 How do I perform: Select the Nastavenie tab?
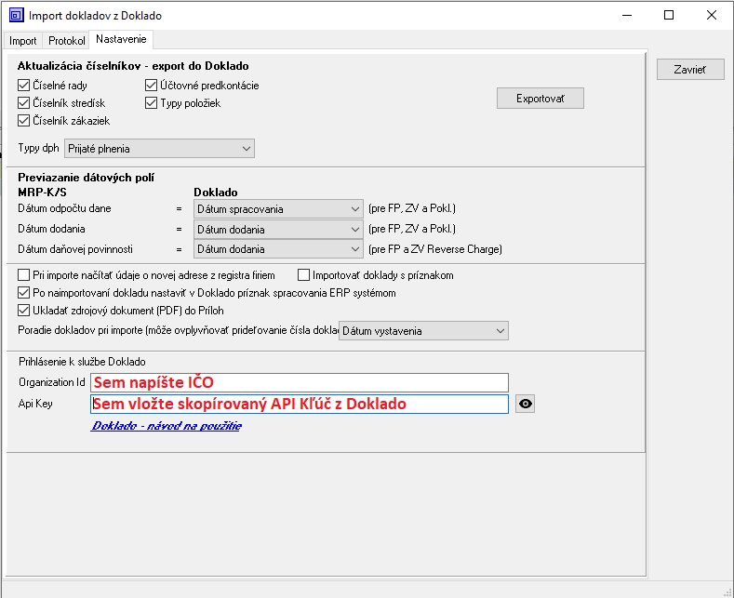121,39
